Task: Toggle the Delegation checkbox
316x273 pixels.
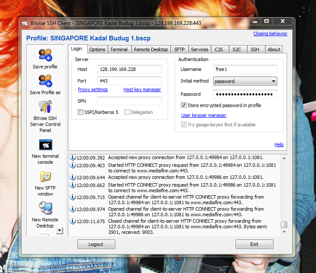Action: coord(127,112)
